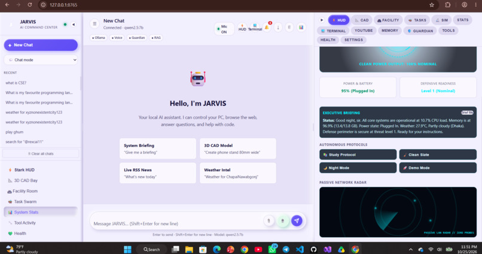Choose the Weather Intel suggestion card
Screen dimensions: 482x254
(238, 173)
